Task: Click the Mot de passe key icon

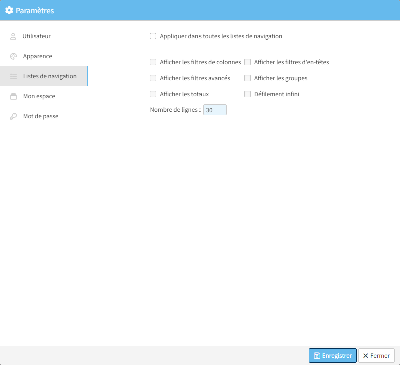Action: pyautogui.click(x=13, y=116)
